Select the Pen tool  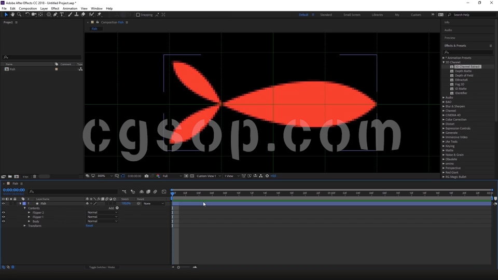pos(56,15)
